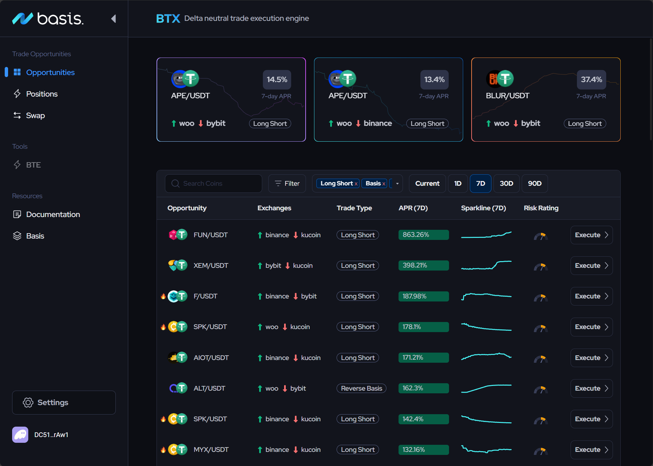This screenshot has width=653, height=466.
Task: Select the 90D period tab
Action: [x=535, y=183]
